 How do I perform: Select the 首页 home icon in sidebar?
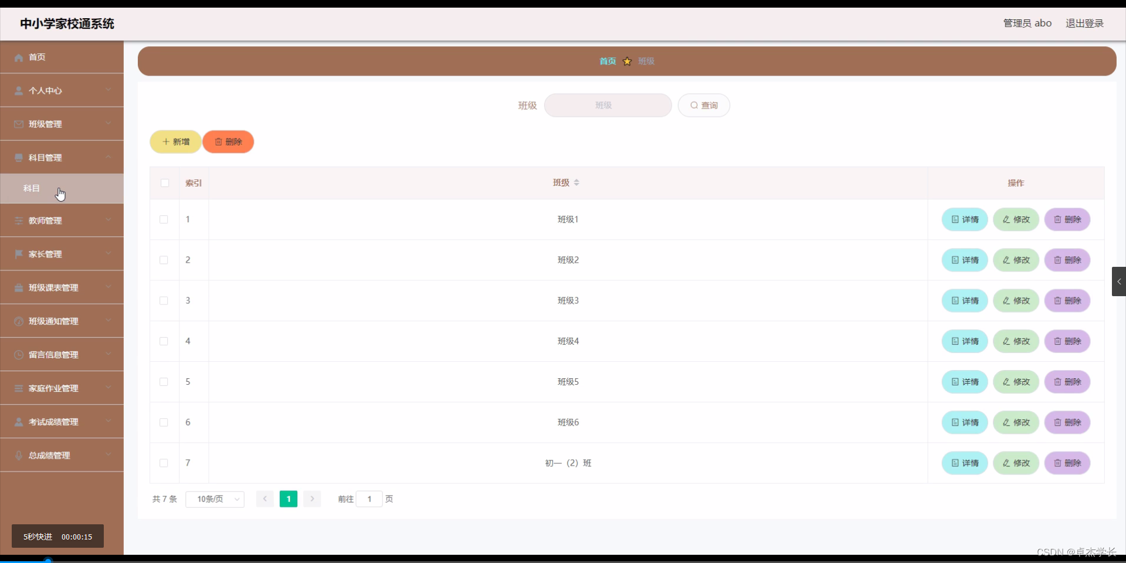[x=18, y=57]
